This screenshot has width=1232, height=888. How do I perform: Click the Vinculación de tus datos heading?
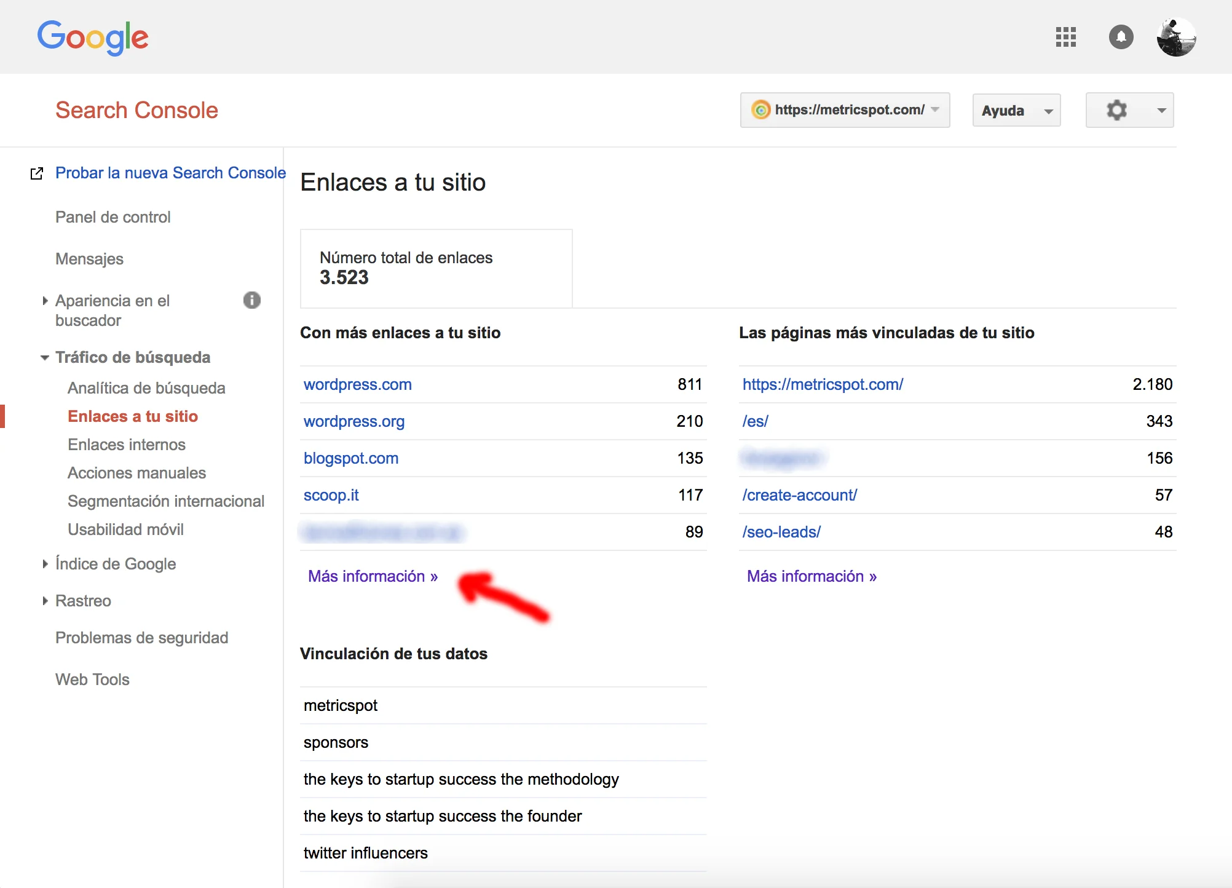393,654
